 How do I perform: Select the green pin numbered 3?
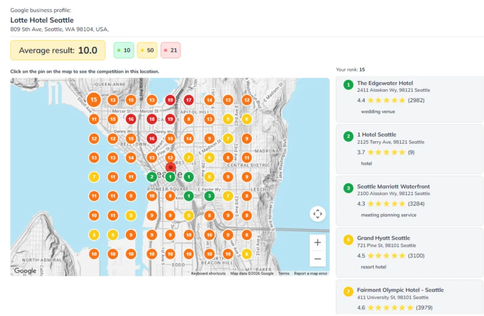click(209, 196)
